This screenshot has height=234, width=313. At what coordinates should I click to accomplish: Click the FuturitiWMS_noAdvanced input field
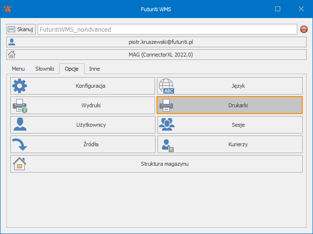166,29
